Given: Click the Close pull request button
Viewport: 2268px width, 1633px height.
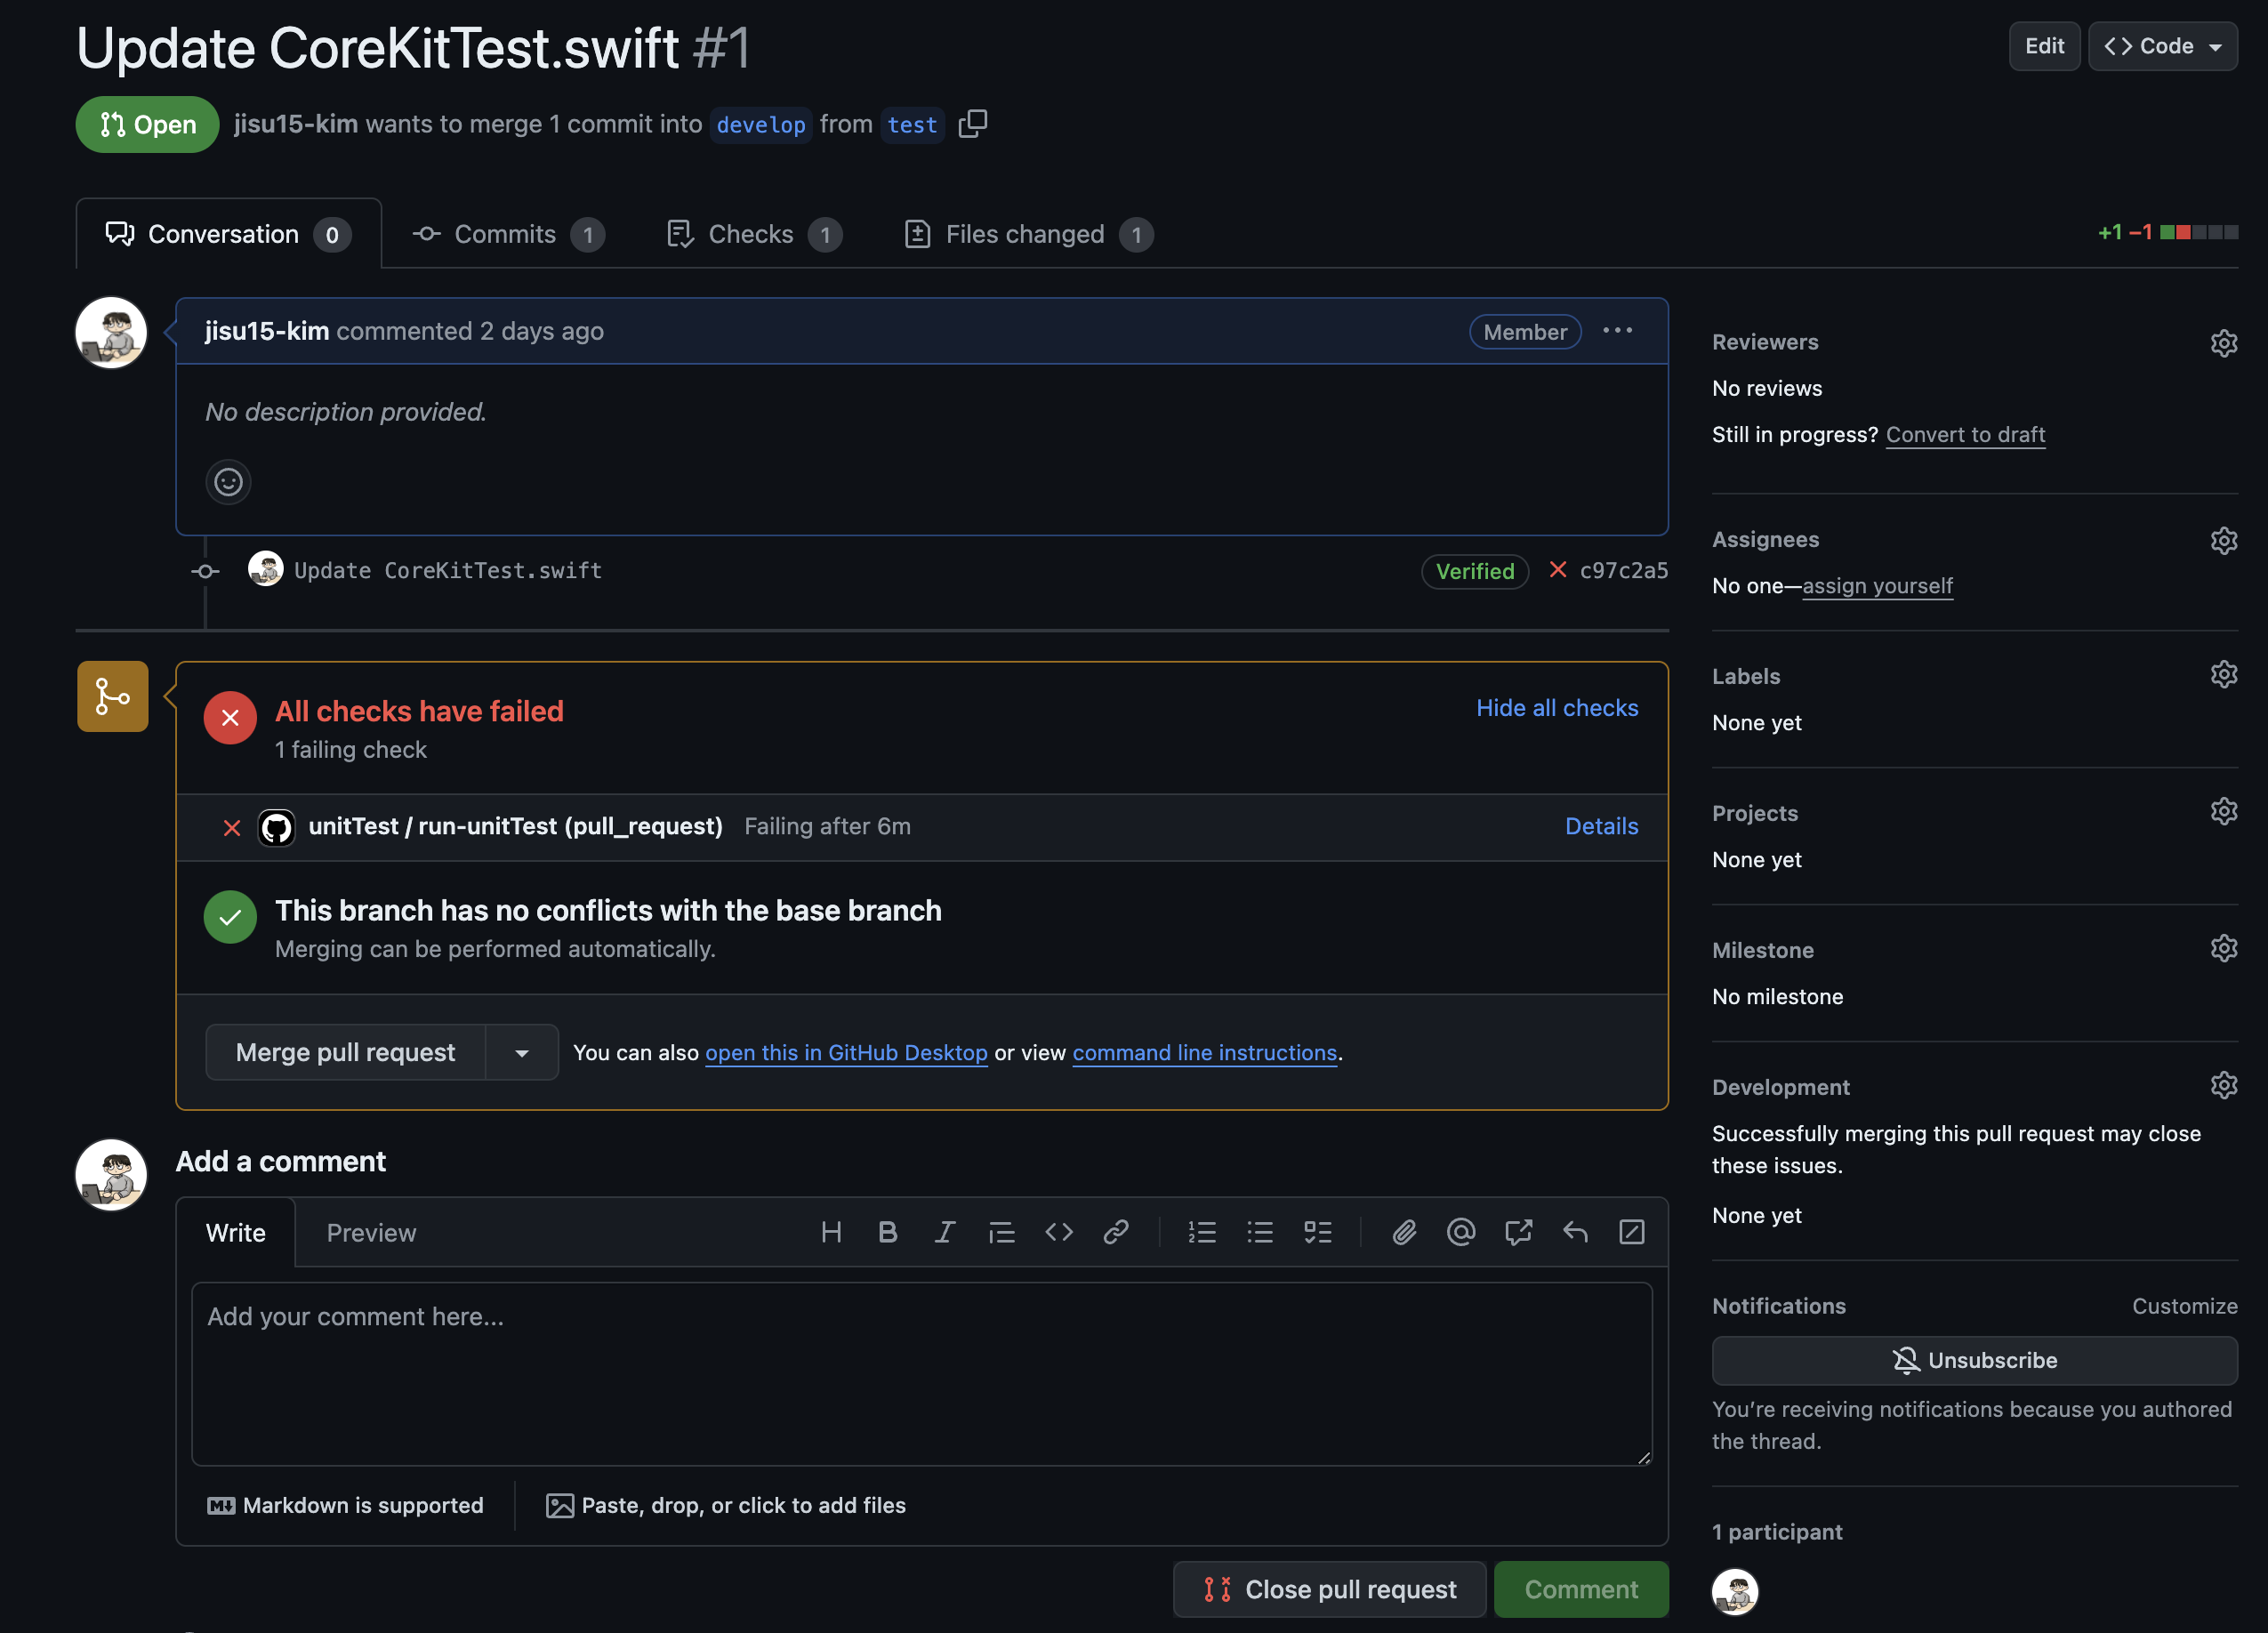Looking at the screenshot, I should 1329,1589.
